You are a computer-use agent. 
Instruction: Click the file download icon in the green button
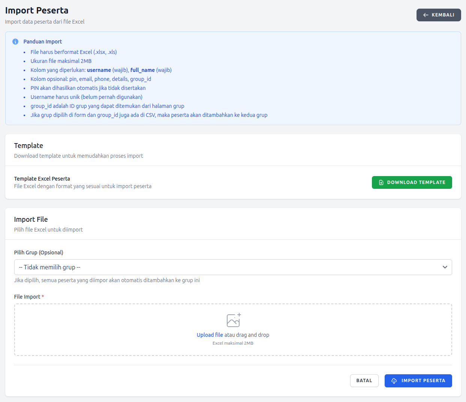[381, 182]
